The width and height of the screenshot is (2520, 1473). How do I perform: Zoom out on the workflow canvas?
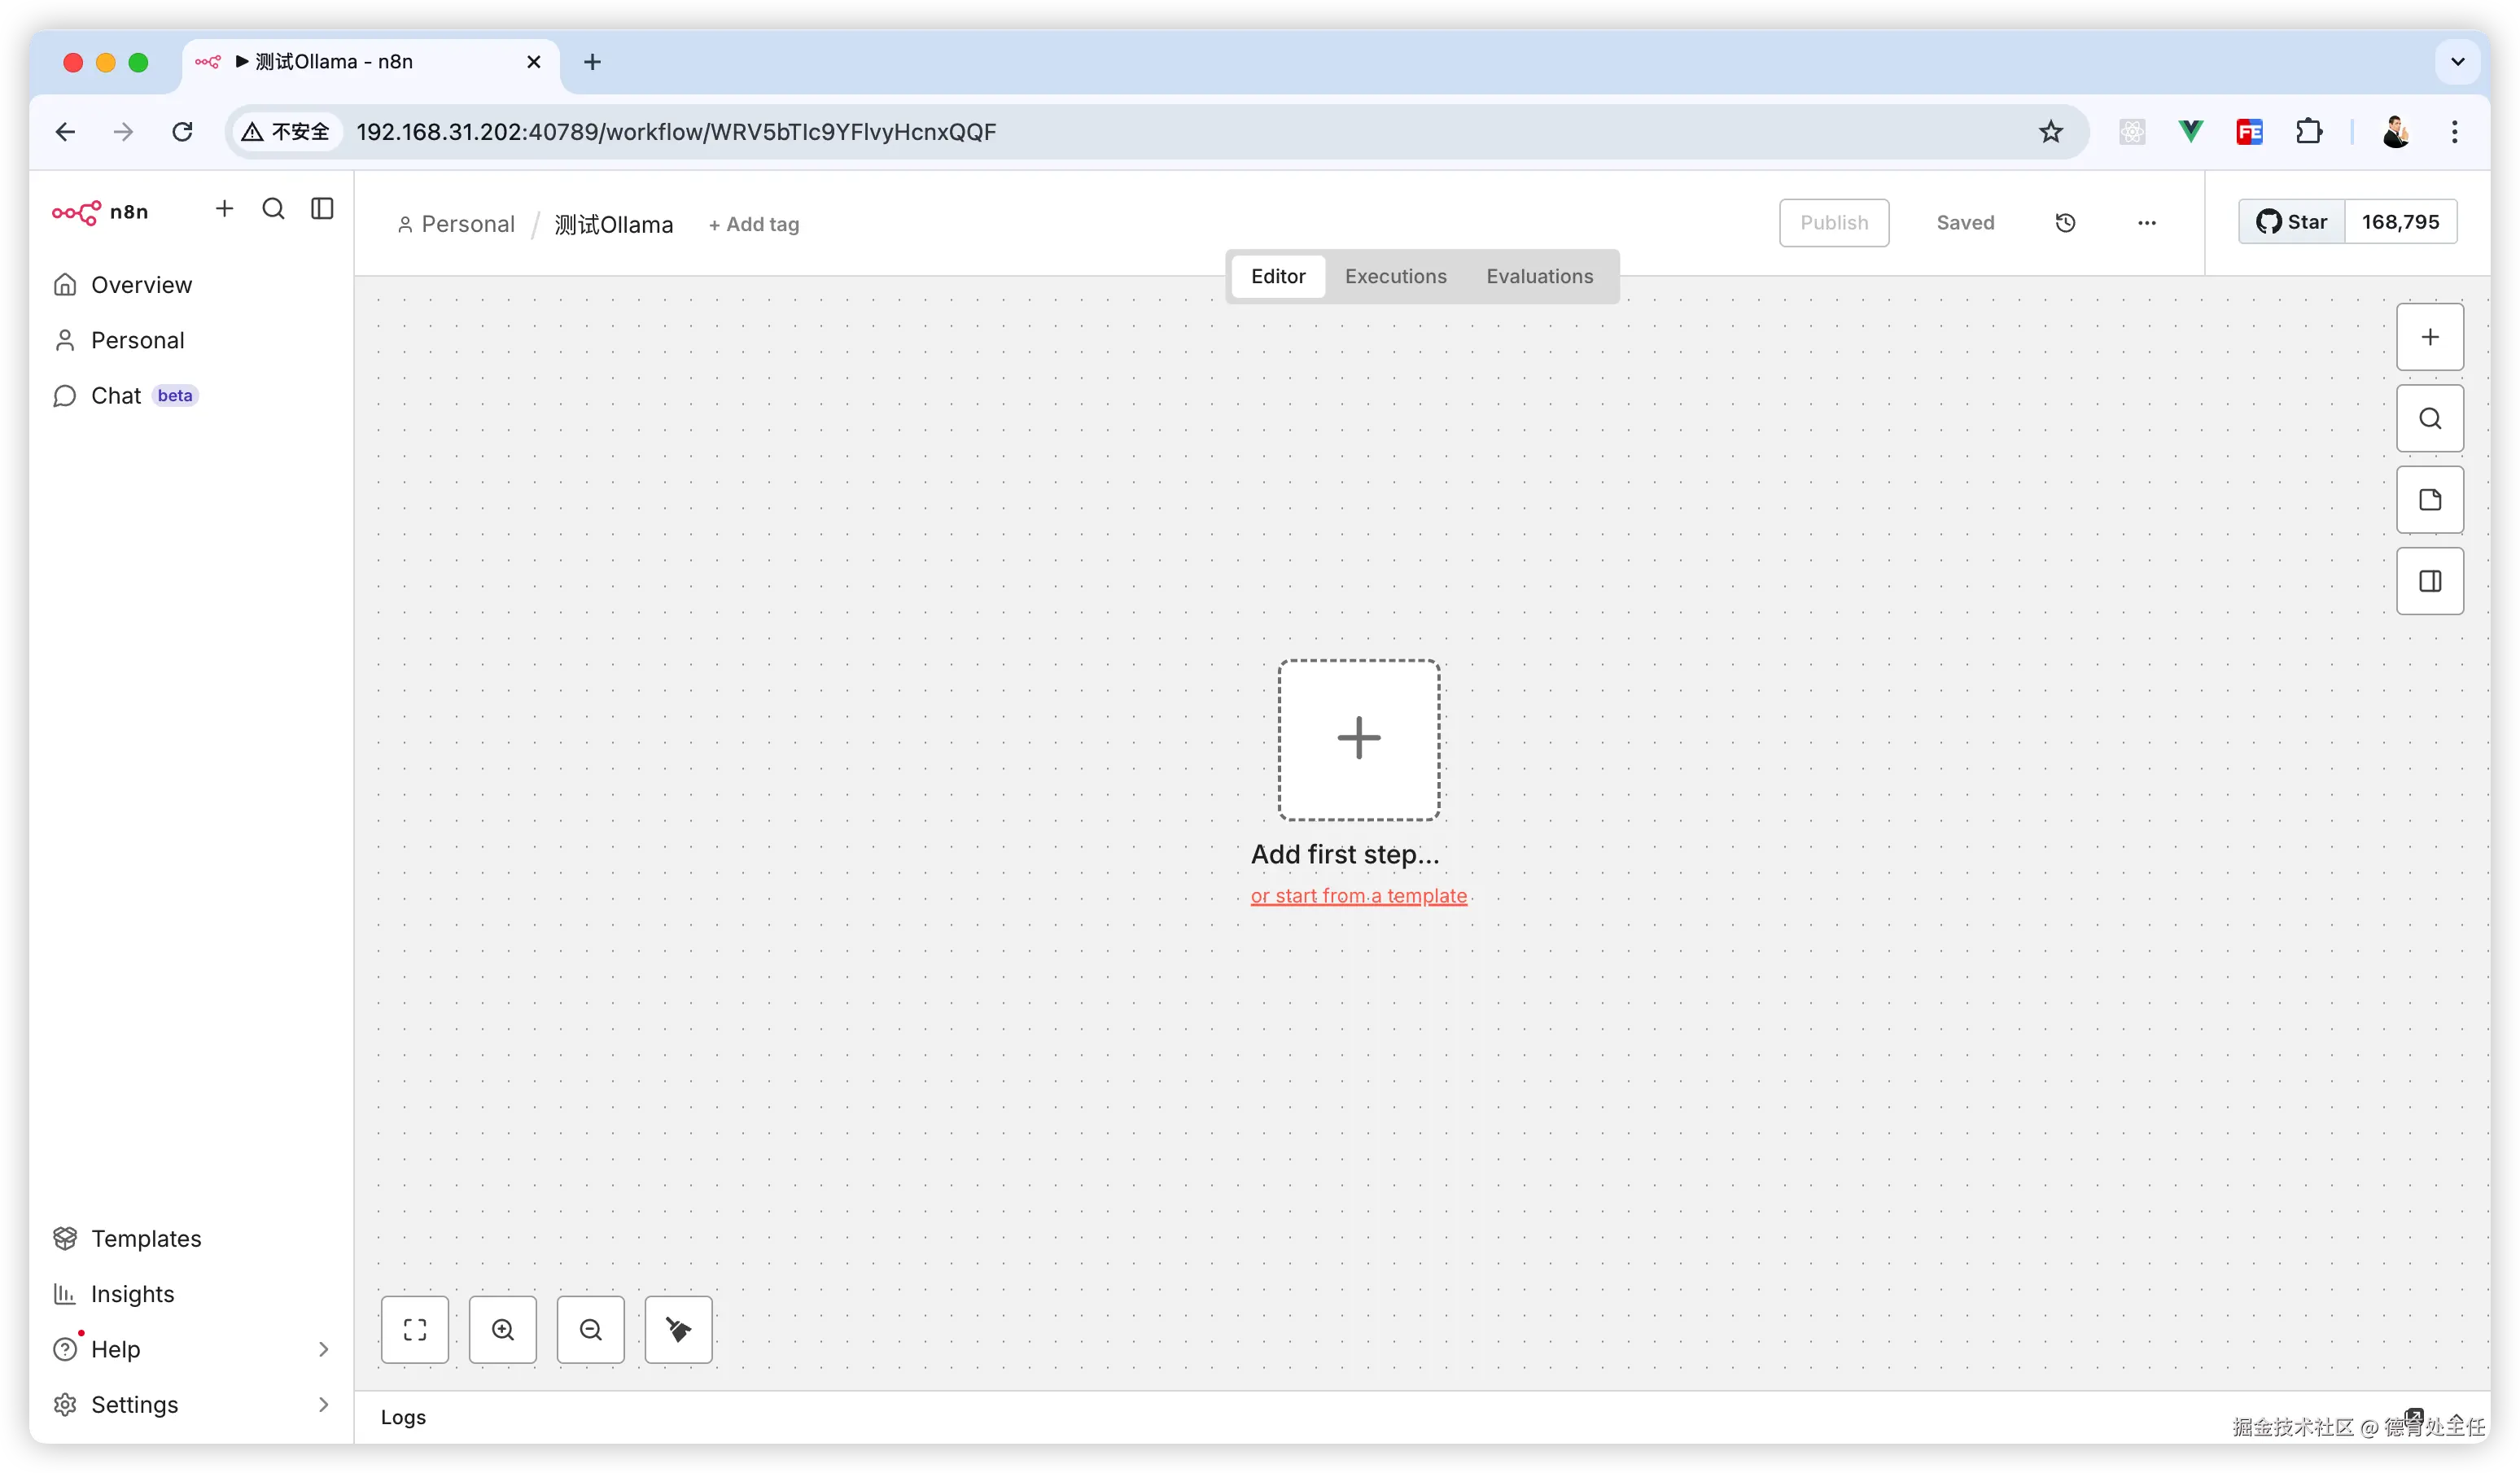pyautogui.click(x=590, y=1329)
